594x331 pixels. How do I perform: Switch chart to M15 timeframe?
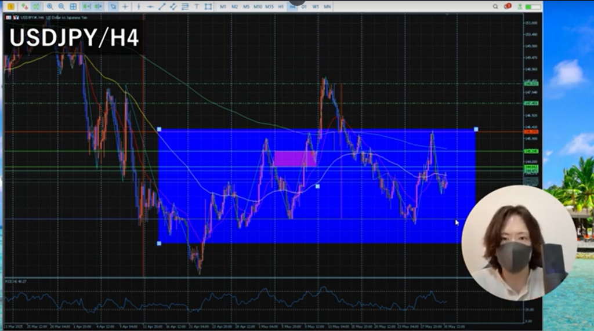coord(269,6)
